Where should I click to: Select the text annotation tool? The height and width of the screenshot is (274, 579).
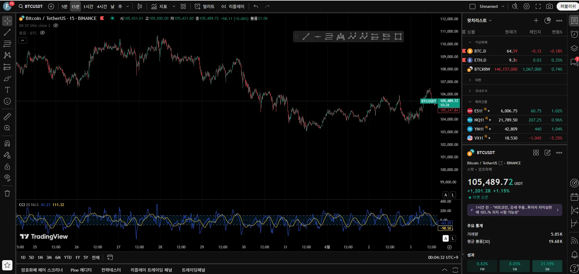click(x=7, y=90)
